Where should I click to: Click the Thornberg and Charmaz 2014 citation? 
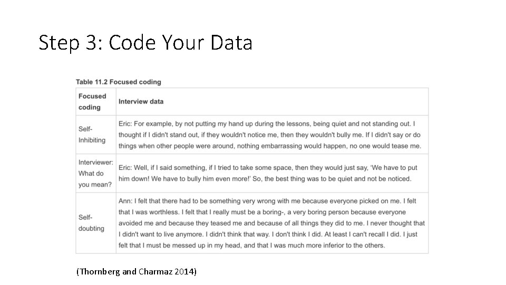pos(136,272)
